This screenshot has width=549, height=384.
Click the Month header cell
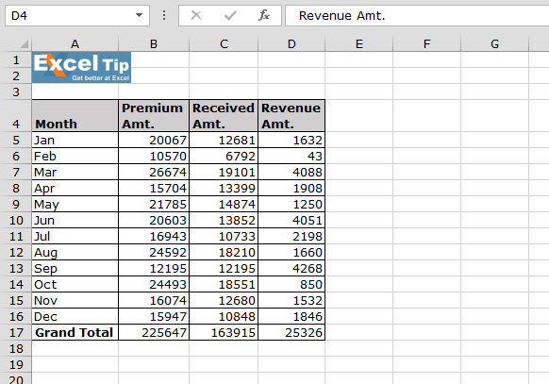75,116
